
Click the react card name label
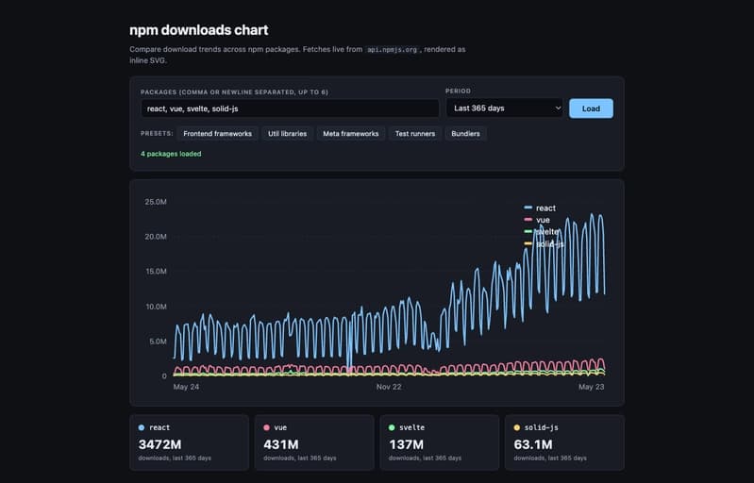159,427
